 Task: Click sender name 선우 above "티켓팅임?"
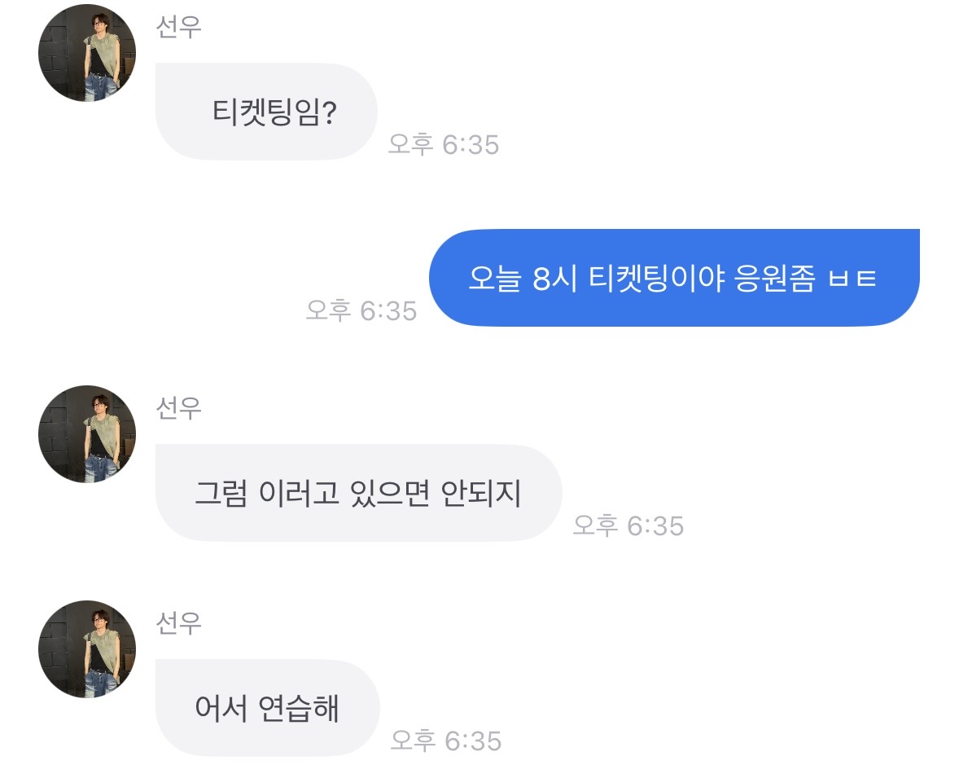178,26
